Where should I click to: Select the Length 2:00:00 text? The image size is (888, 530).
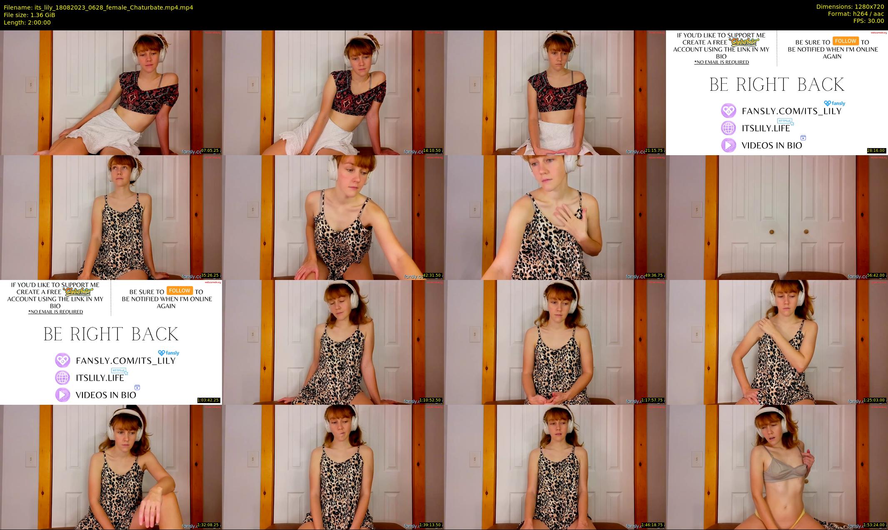click(x=27, y=22)
